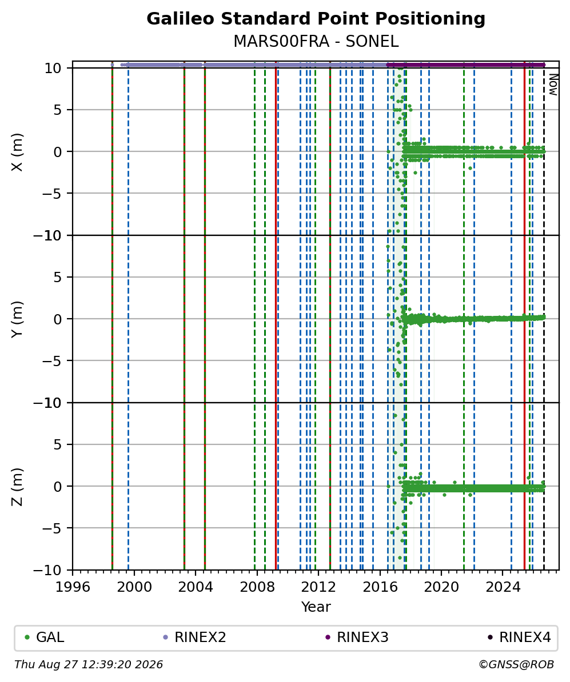Screen dimensions: 570x682
Task: Click the RINEX3 legend entry
Action: (357, 637)
